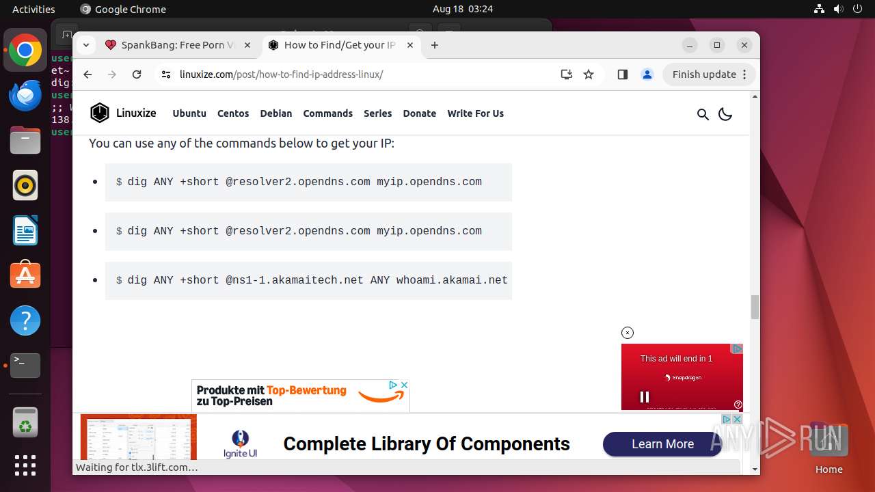Open the Google Chrome app menu in top bar
Screen dimensions: 875x492
tap(123, 9)
